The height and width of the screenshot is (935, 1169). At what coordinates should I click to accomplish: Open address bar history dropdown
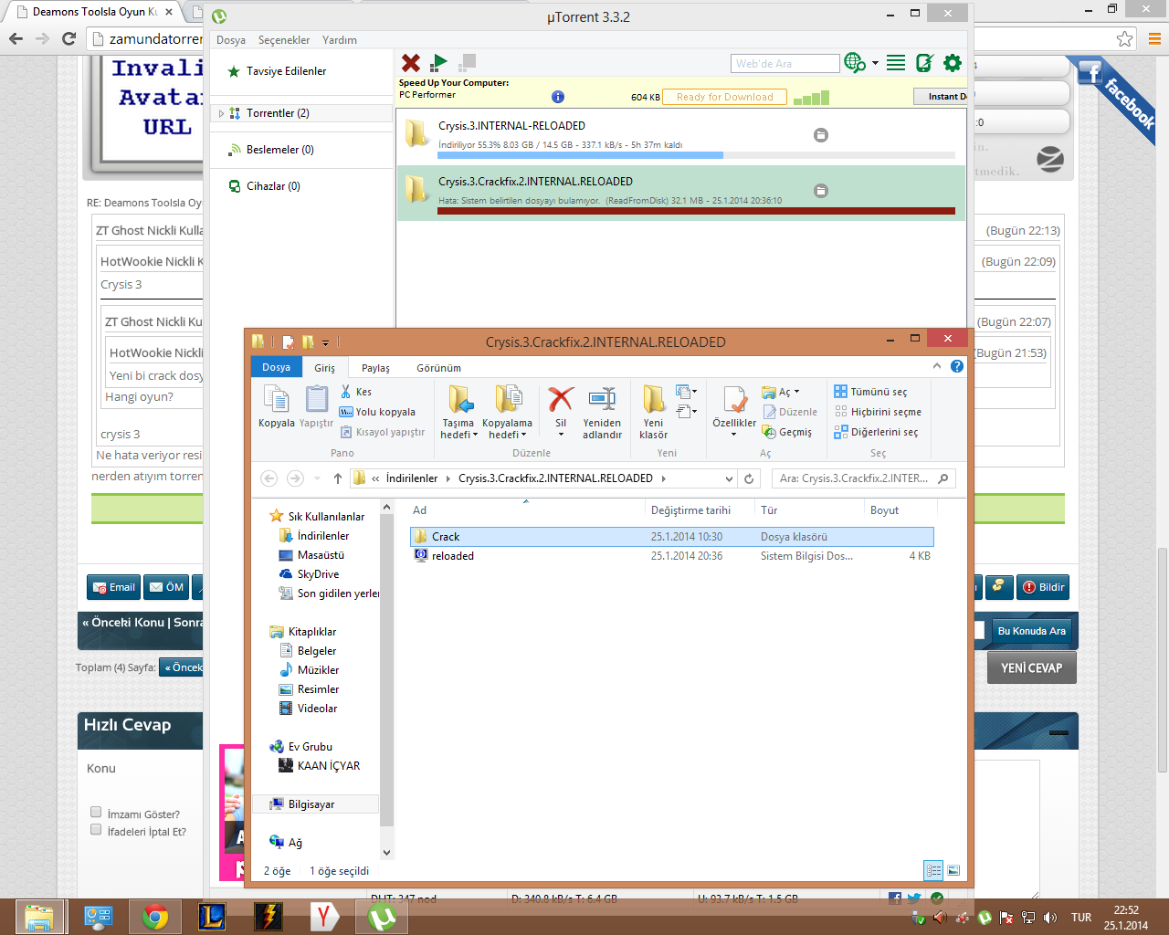729,478
